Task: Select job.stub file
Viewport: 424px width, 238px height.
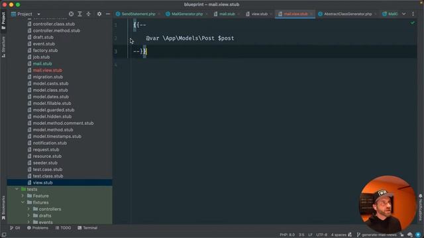Action: (x=41, y=57)
